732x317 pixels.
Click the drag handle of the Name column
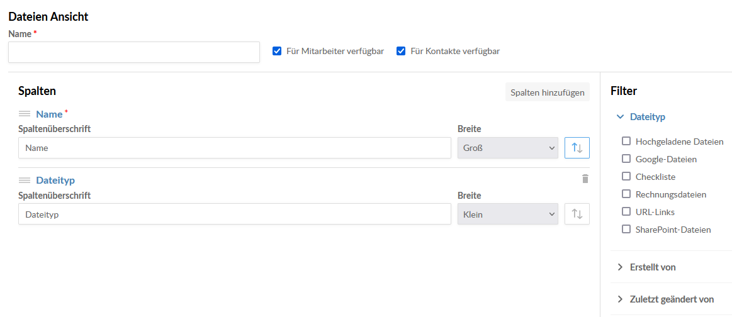click(x=25, y=114)
